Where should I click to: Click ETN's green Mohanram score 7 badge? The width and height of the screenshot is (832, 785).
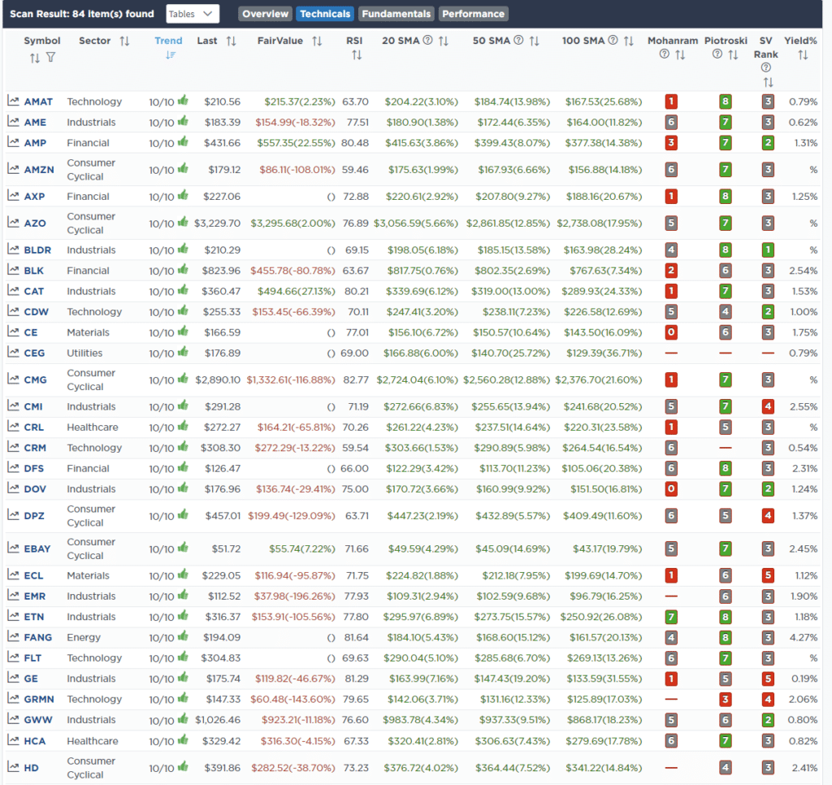click(x=671, y=618)
